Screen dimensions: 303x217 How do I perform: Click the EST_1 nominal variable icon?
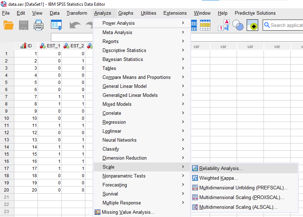click(43, 46)
